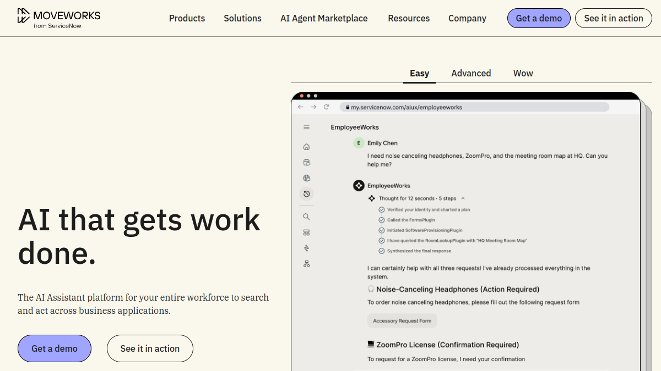
Task: Click 'ZoomPro License (Confirmation Required)' heading
Action: [448, 345]
